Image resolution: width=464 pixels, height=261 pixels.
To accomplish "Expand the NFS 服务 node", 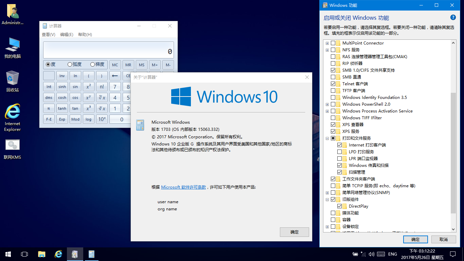I will pyautogui.click(x=327, y=50).
